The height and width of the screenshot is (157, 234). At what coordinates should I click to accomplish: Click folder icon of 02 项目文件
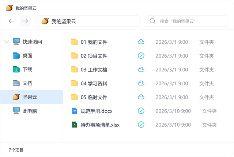tap(75, 56)
